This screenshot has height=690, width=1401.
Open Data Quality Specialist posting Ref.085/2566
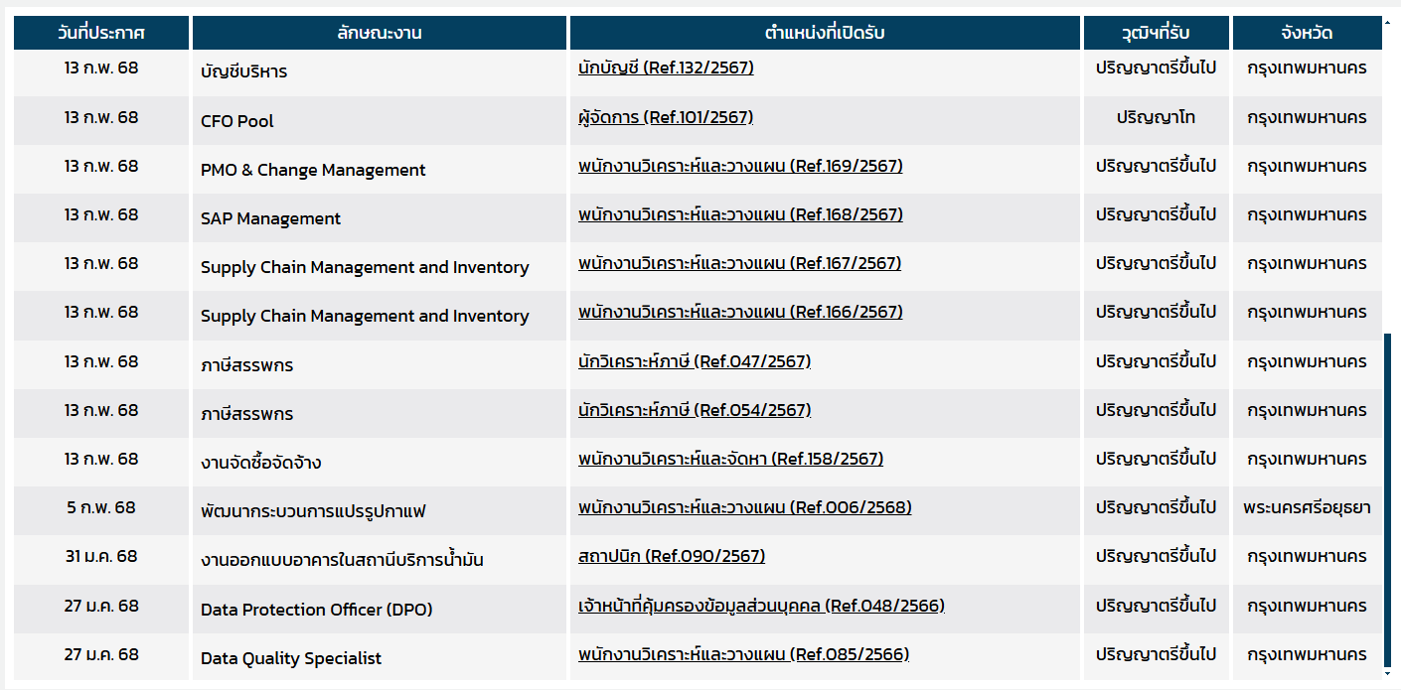(743, 654)
